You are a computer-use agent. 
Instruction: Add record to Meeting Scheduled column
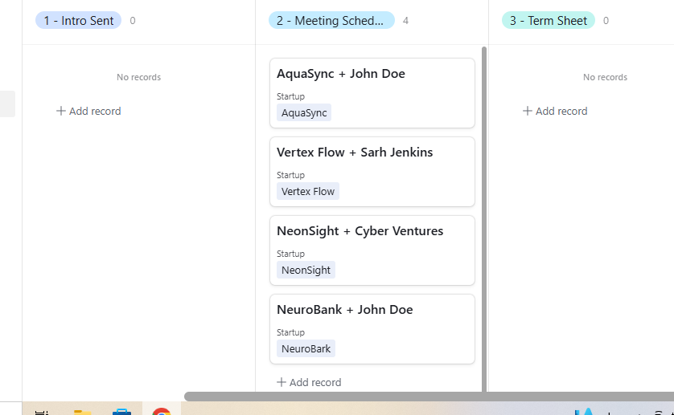click(x=309, y=382)
